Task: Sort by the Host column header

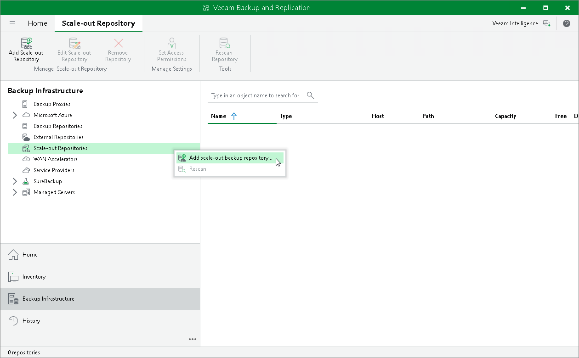Action: [378, 116]
